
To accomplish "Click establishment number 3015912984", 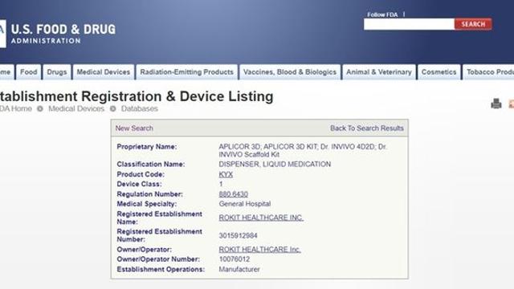I will [x=238, y=235].
